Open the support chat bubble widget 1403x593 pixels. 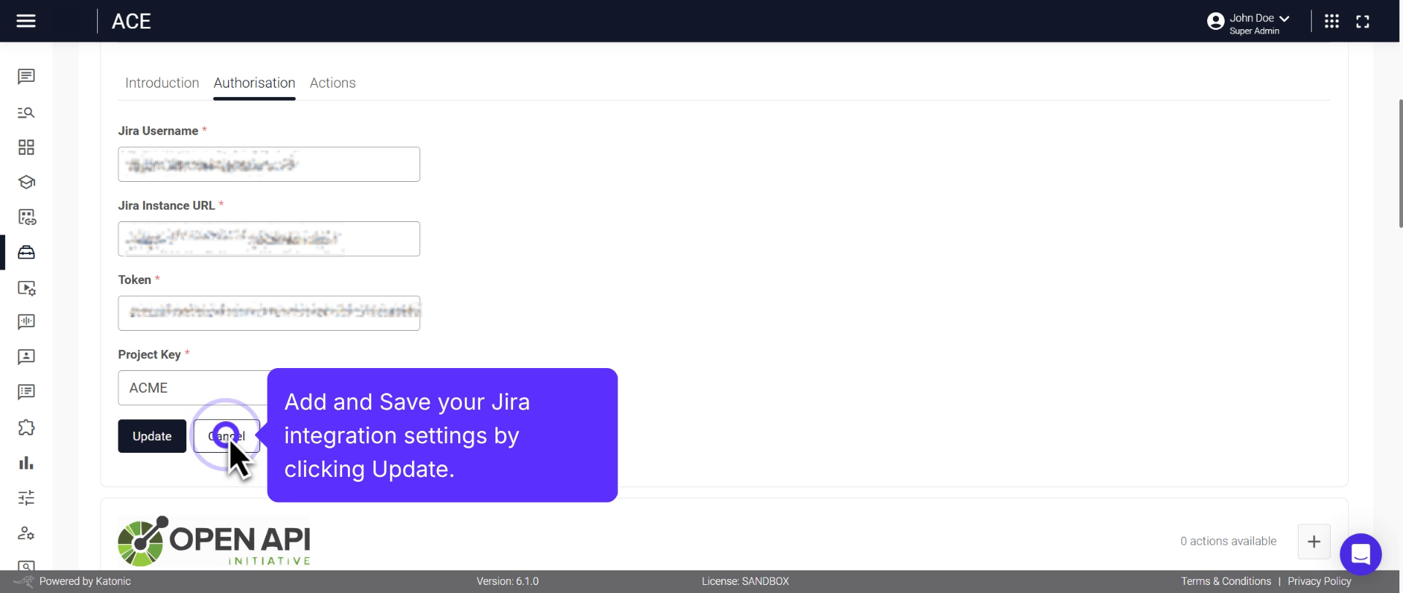pyautogui.click(x=1360, y=554)
